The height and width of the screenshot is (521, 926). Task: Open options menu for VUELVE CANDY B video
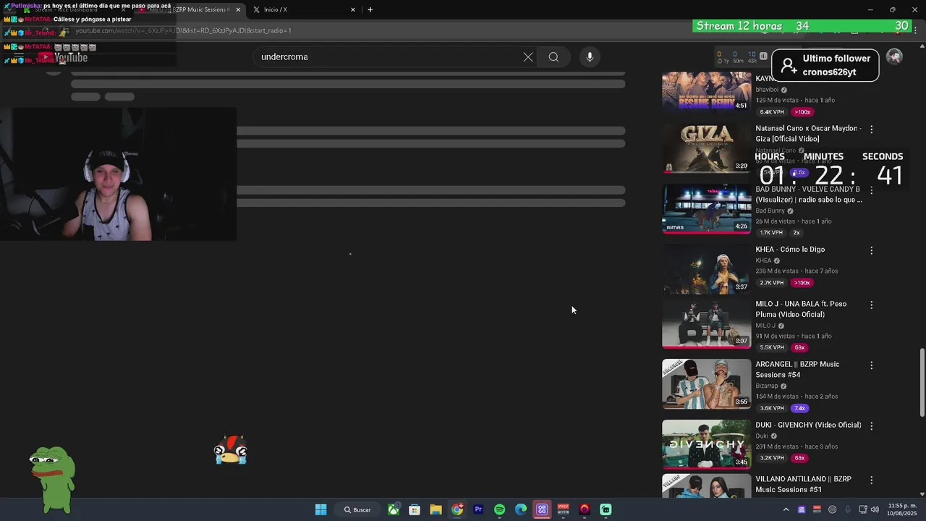click(x=871, y=190)
